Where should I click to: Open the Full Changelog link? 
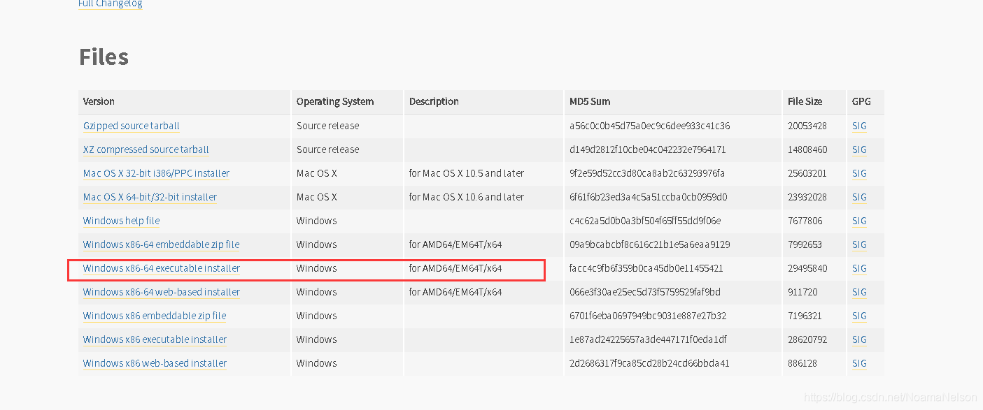tap(110, 3)
